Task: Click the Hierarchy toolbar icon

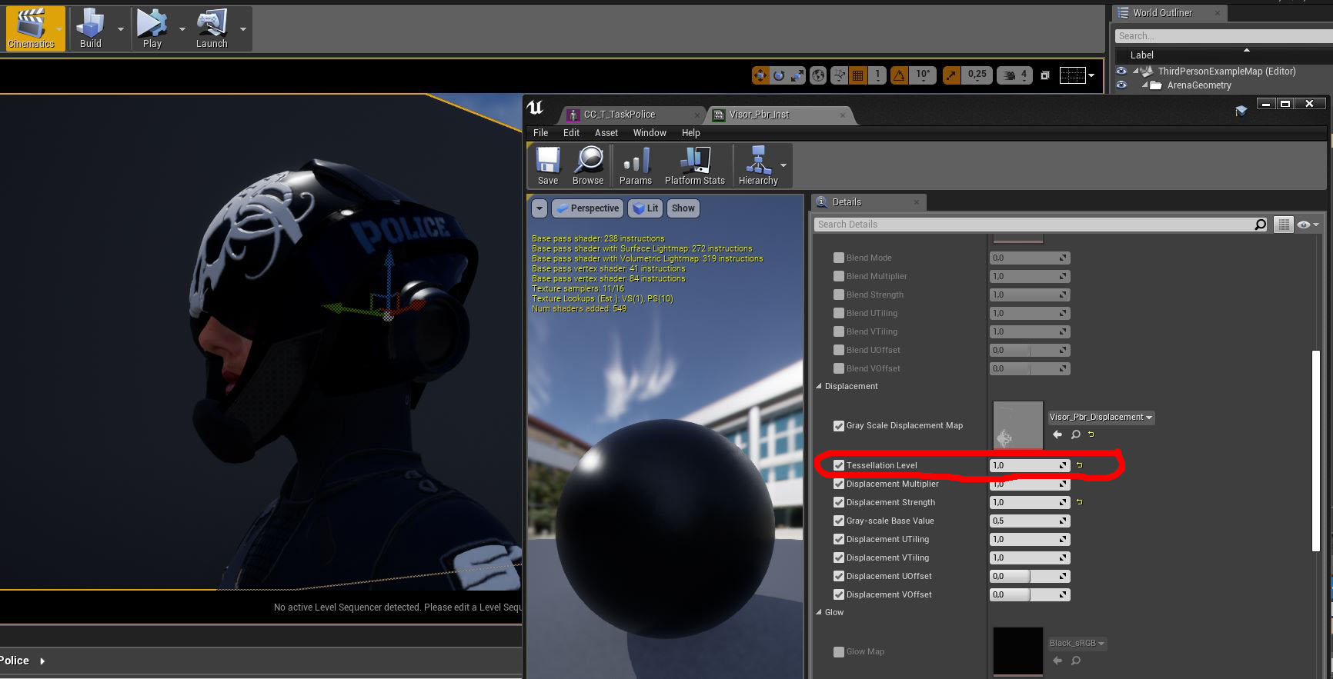Action: point(758,165)
